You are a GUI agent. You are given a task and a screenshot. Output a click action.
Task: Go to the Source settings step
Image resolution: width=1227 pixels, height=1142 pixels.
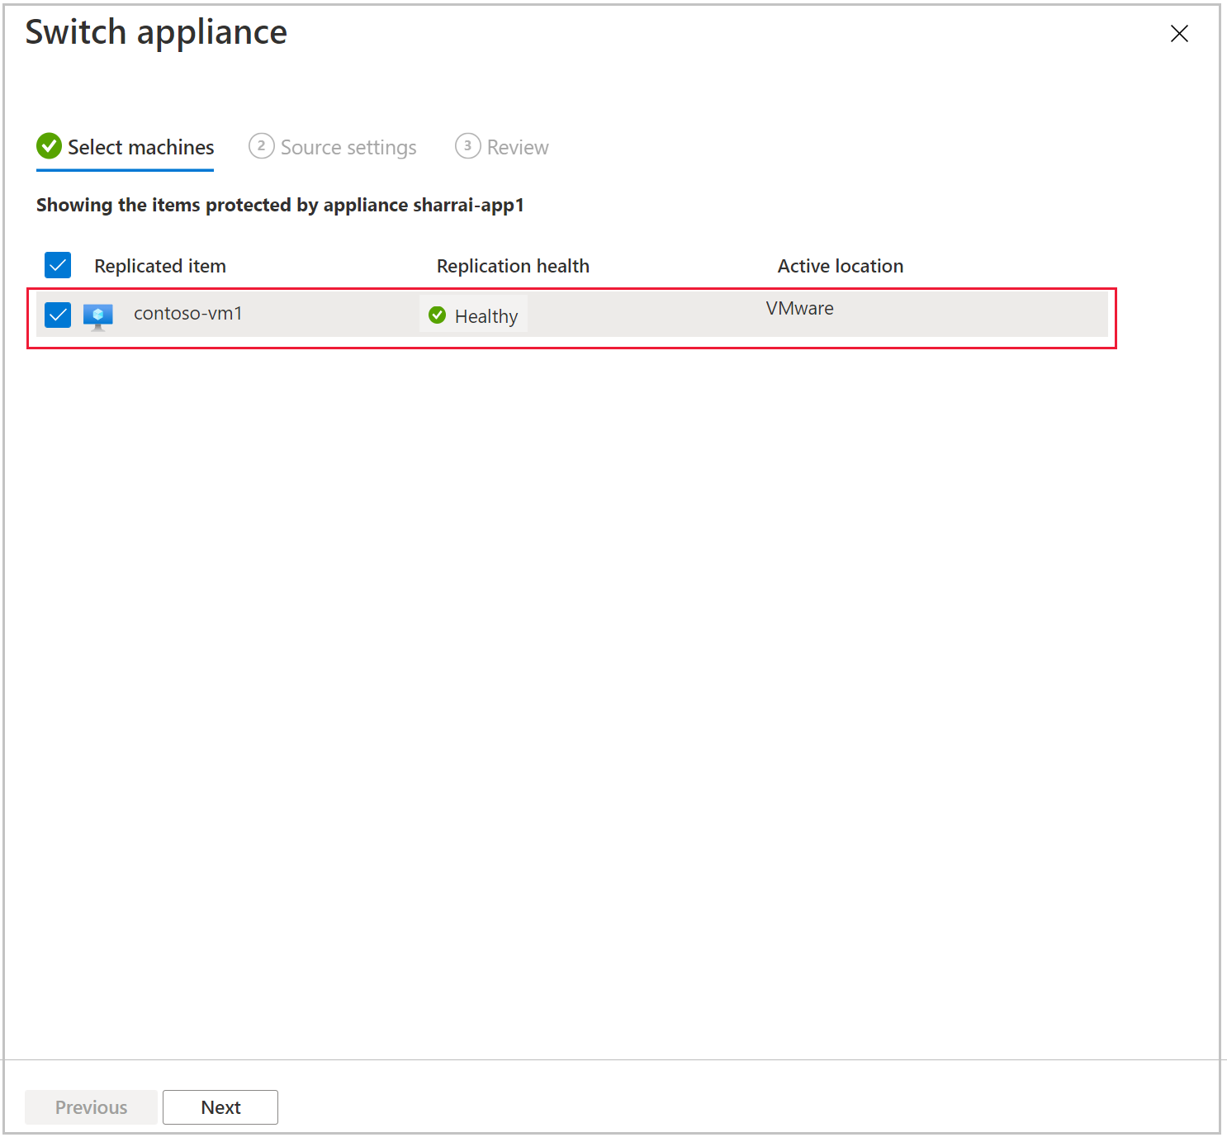coord(333,147)
